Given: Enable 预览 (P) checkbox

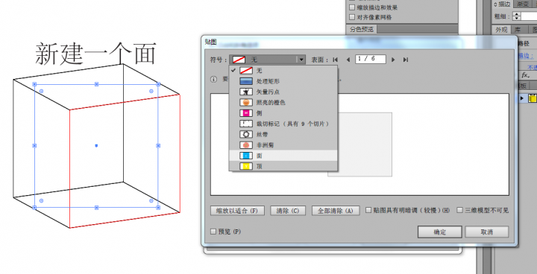Looking at the screenshot, I should [213, 232].
